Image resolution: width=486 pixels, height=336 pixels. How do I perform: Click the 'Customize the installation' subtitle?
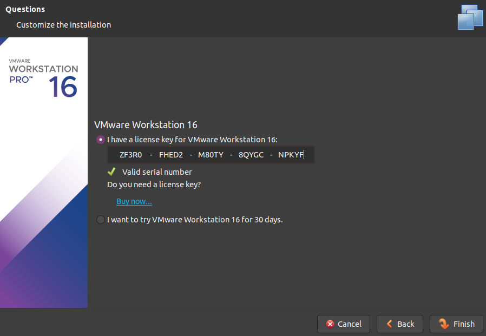(63, 25)
